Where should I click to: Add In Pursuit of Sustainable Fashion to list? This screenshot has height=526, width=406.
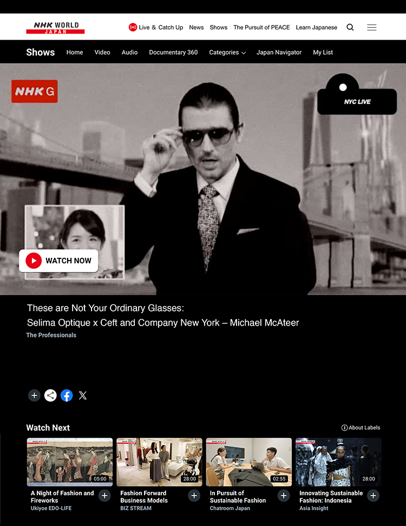(284, 496)
